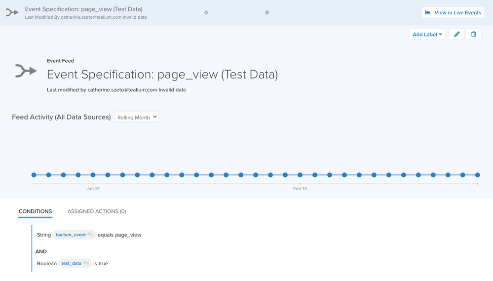Click the first data point on feed activity chart
The image size is (493, 281).
point(34,175)
